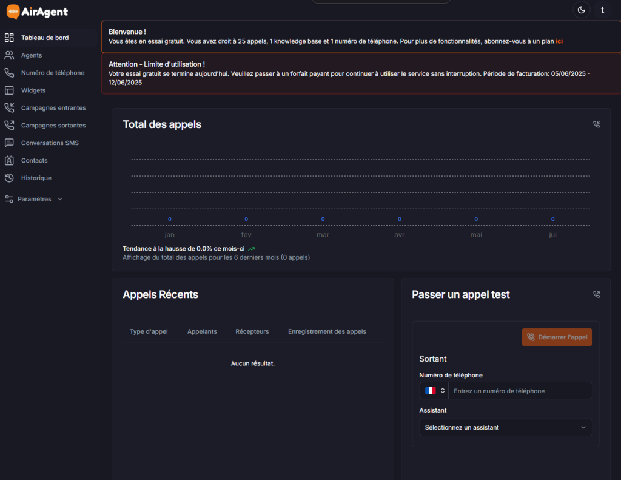Click incoming-call icon in Total des appels card
Screen dimensions: 621x480
(x=597, y=124)
